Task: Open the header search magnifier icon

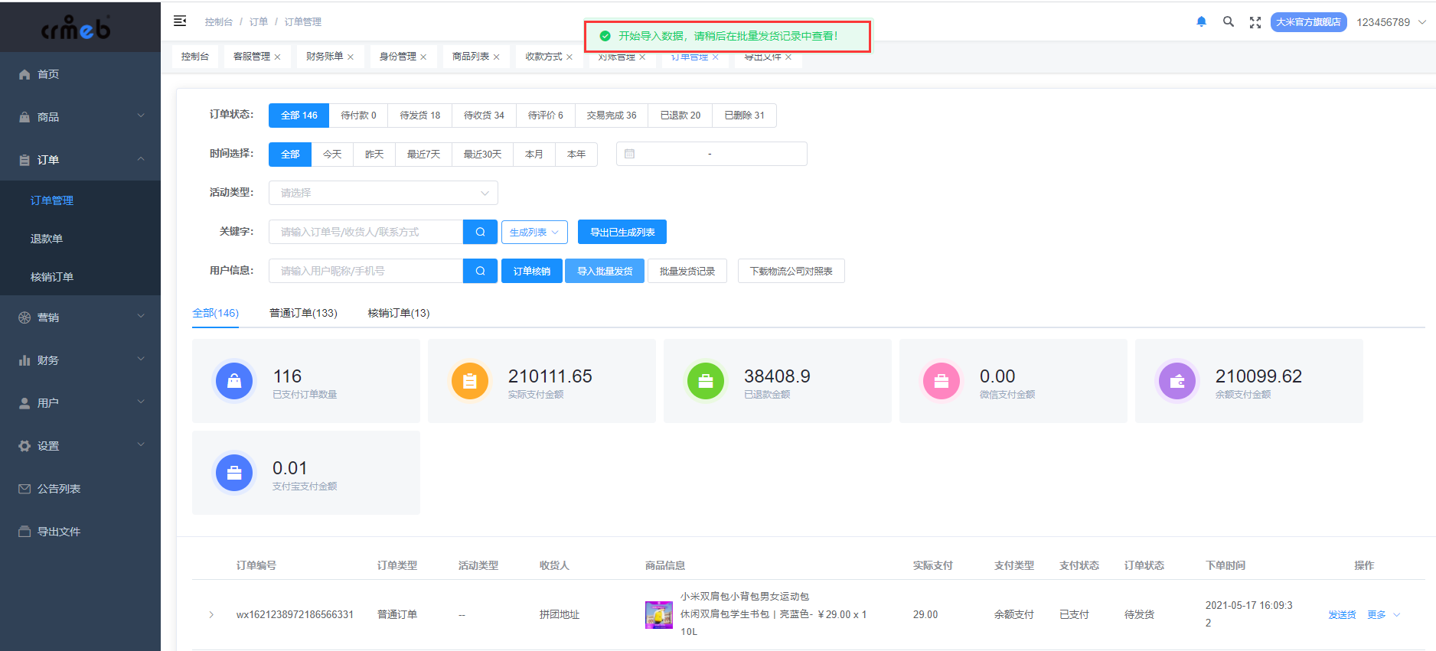Action: (1229, 22)
